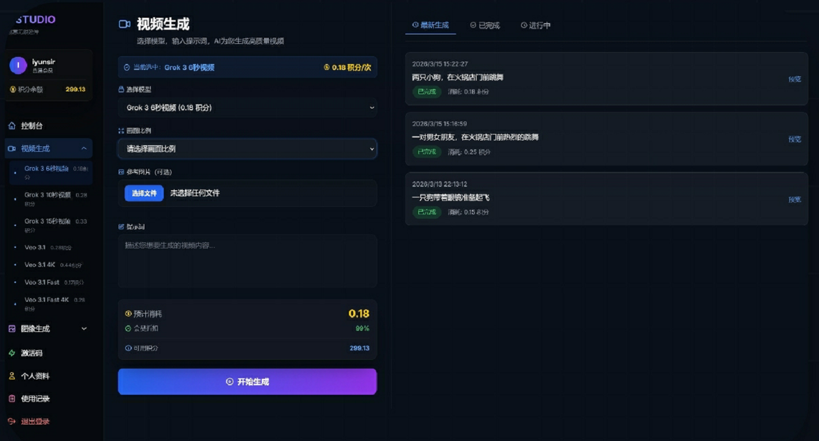Click the video camera icon in page title

click(x=125, y=24)
